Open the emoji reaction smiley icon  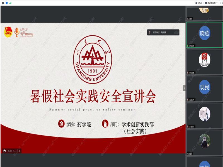coord(4,151)
